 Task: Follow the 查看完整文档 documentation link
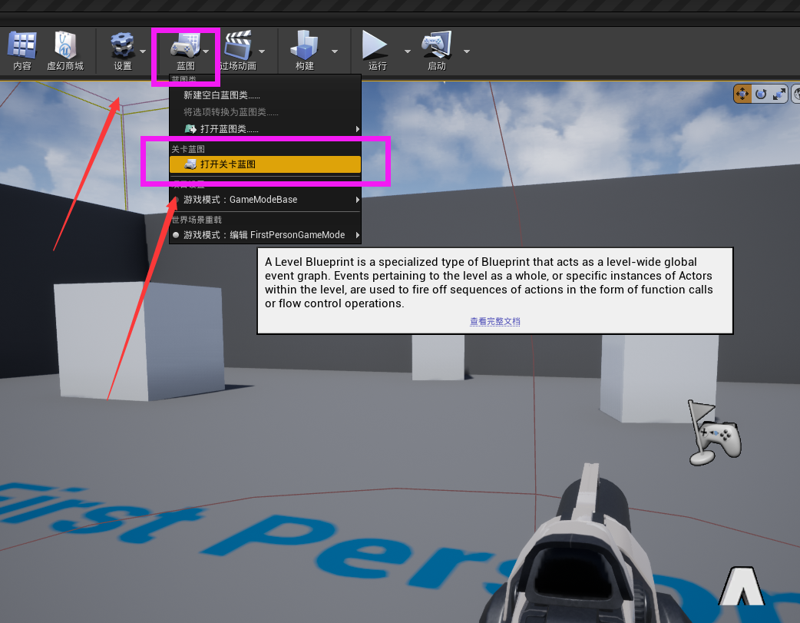[x=495, y=321]
